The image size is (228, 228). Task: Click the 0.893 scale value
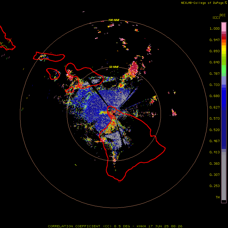coord(215,51)
